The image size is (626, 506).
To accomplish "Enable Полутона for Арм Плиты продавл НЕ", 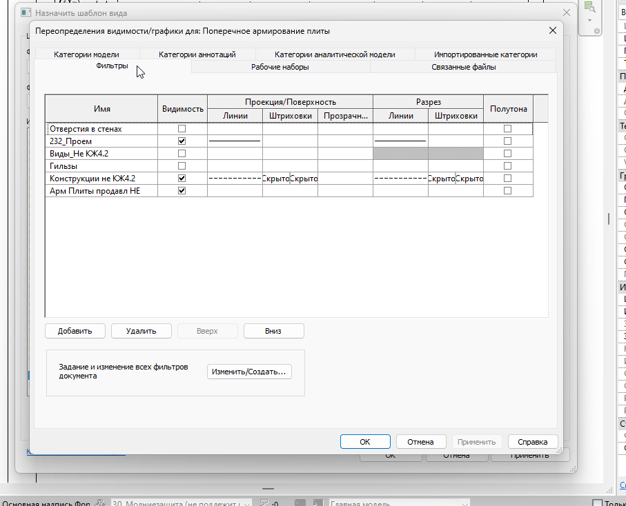I will click(507, 190).
